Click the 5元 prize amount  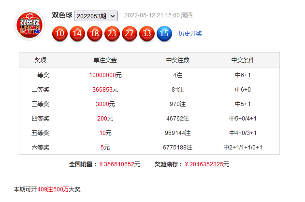pos(105,147)
